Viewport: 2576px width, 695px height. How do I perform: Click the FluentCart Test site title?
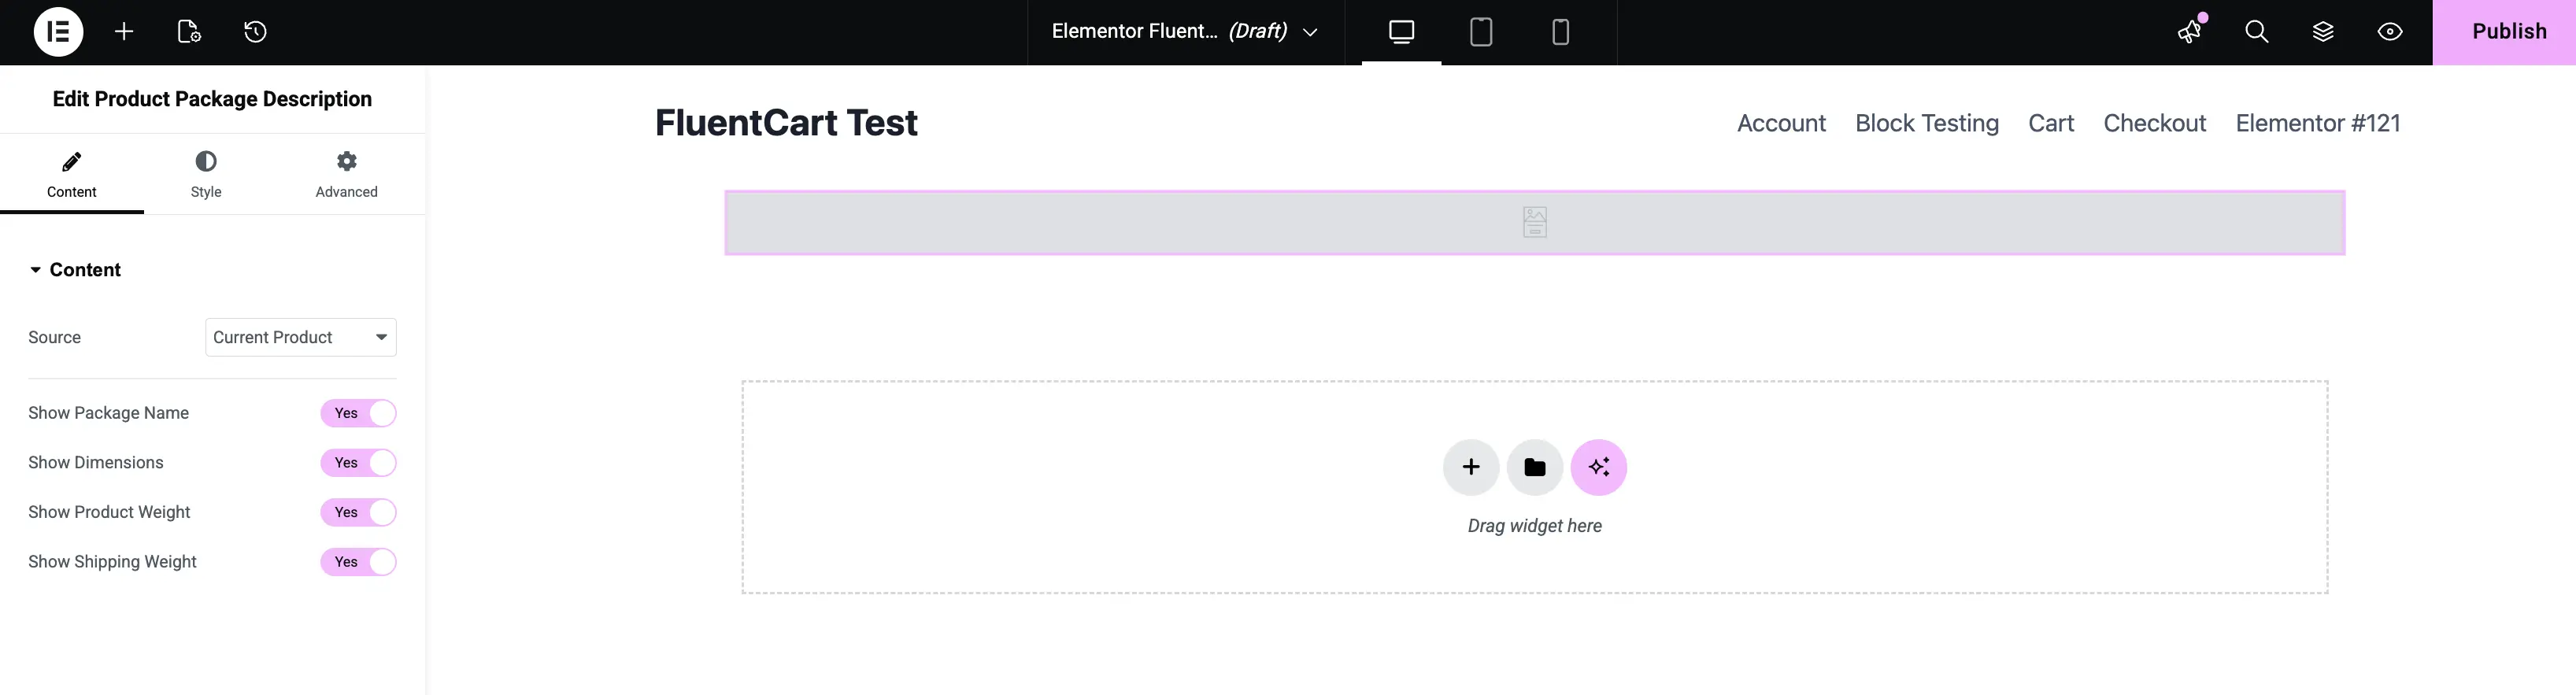tap(786, 122)
